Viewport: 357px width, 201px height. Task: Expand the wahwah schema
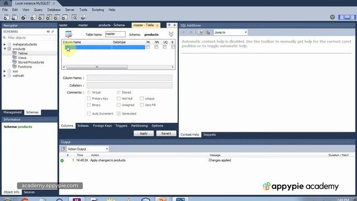point(5,76)
